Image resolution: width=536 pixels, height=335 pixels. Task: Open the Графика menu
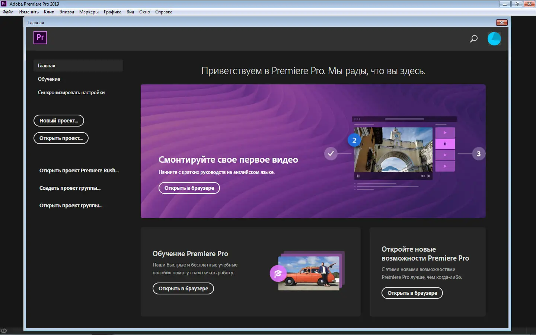(x=112, y=12)
